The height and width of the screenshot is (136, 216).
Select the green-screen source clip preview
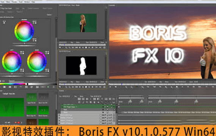[x=81, y=23]
